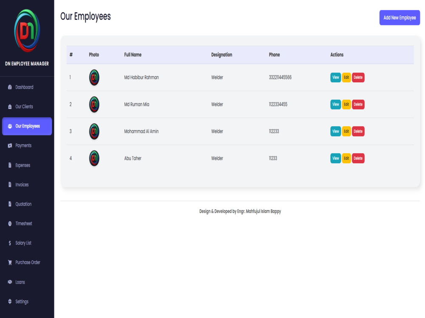Click the Designation column header
The height and width of the screenshot is (318, 425).
click(x=222, y=55)
